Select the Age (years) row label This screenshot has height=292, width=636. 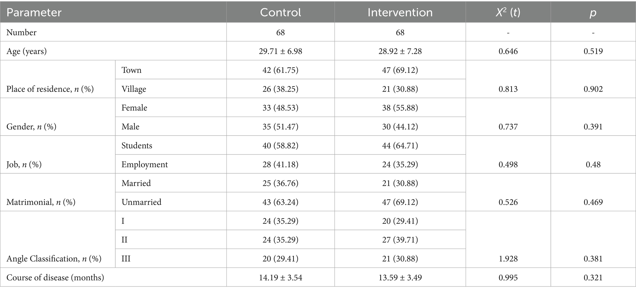tap(27, 51)
